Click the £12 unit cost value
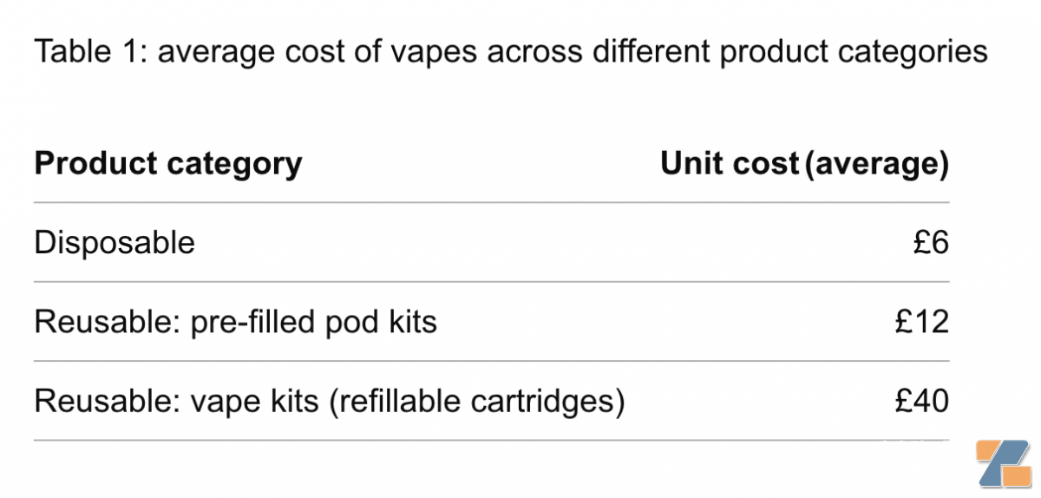Screen dimensions: 1041x498 click(921, 322)
